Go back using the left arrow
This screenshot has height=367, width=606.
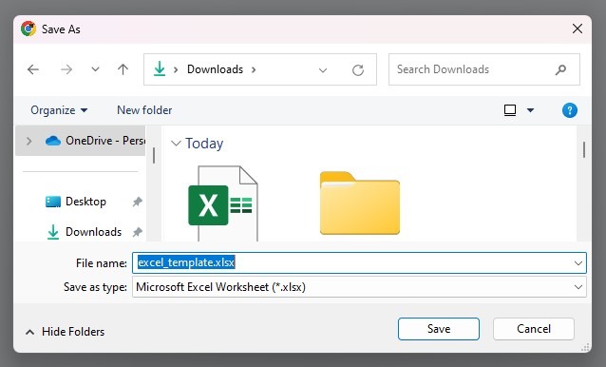[x=33, y=69]
